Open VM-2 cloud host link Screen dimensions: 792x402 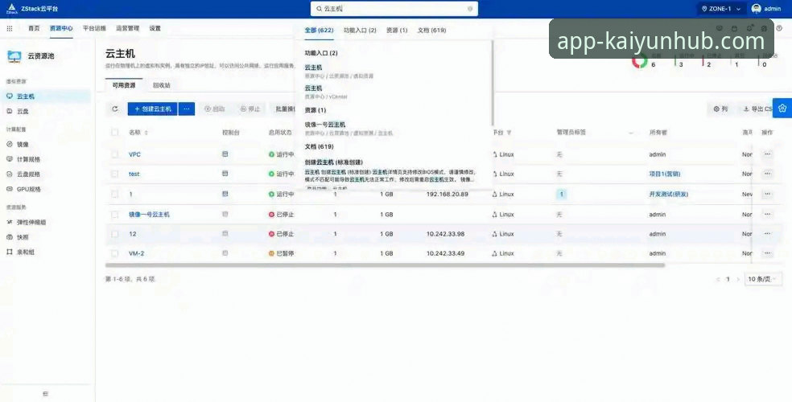[x=136, y=253]
